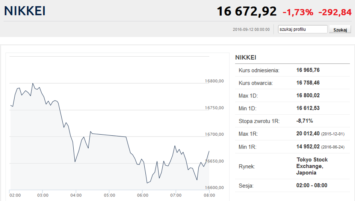Click the 'Min 1R:' label
This screenshot has height=201, width=355.
(248, 147)
